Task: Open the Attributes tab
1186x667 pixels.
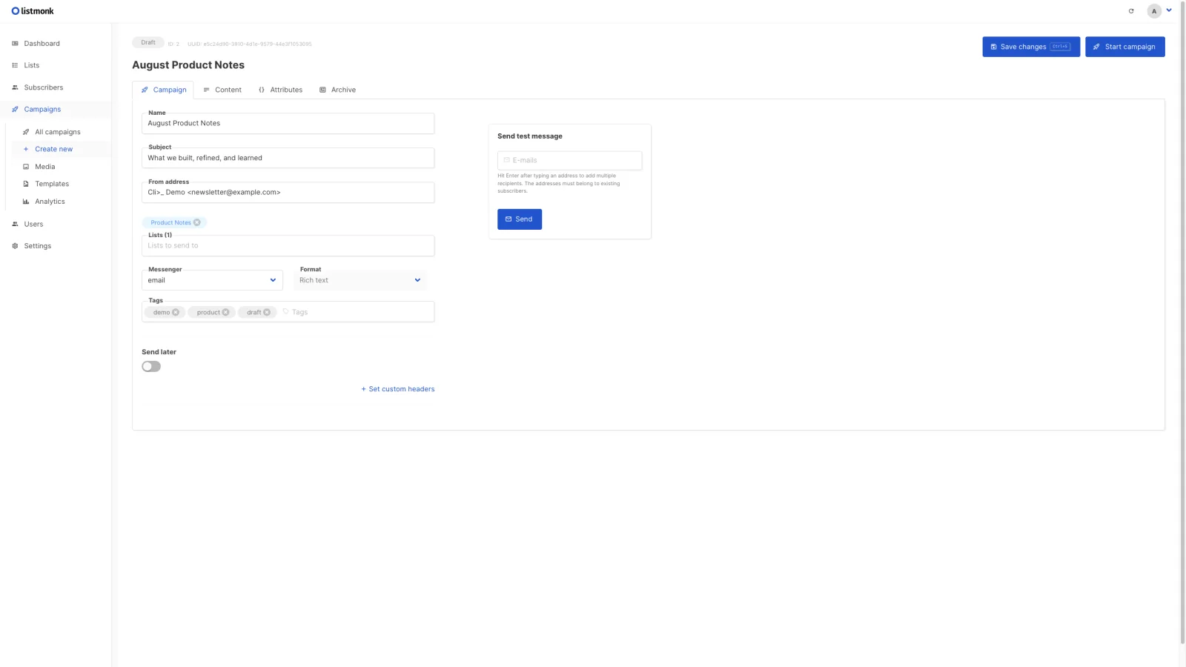Action: coord(280,90)
